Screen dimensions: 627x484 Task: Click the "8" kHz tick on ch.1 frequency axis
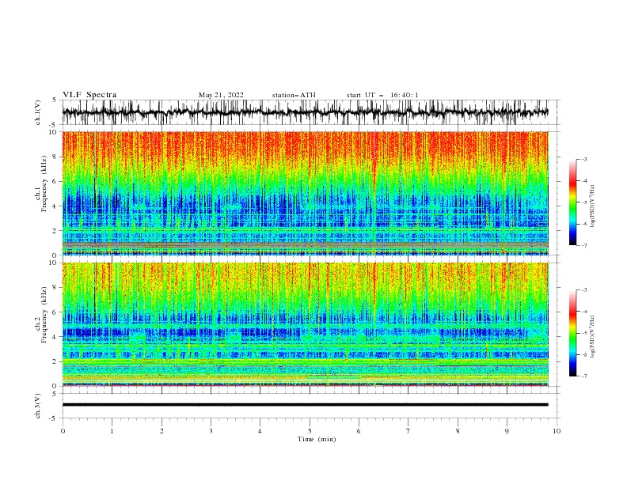[x=55, y=157]
